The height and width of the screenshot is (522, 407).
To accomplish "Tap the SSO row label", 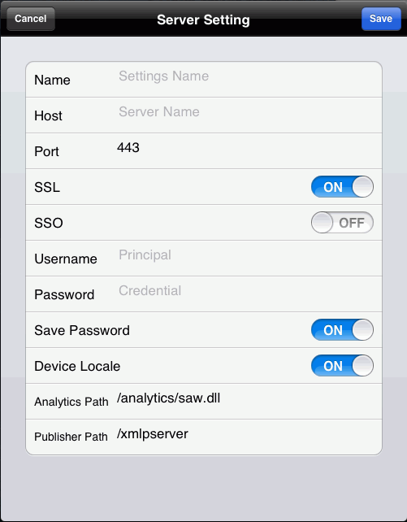I will click(x=49, y=223).
